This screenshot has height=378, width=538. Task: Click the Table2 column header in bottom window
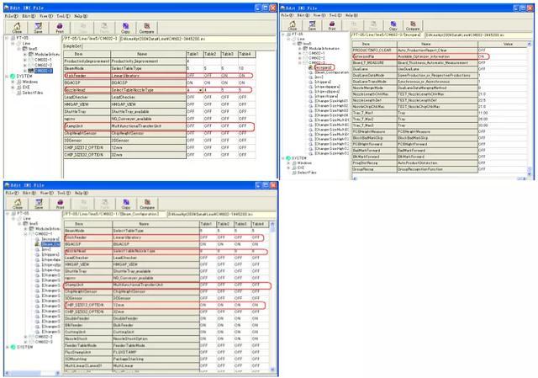224,224
